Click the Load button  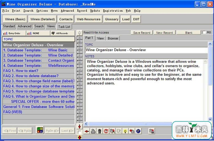[126, 19]
